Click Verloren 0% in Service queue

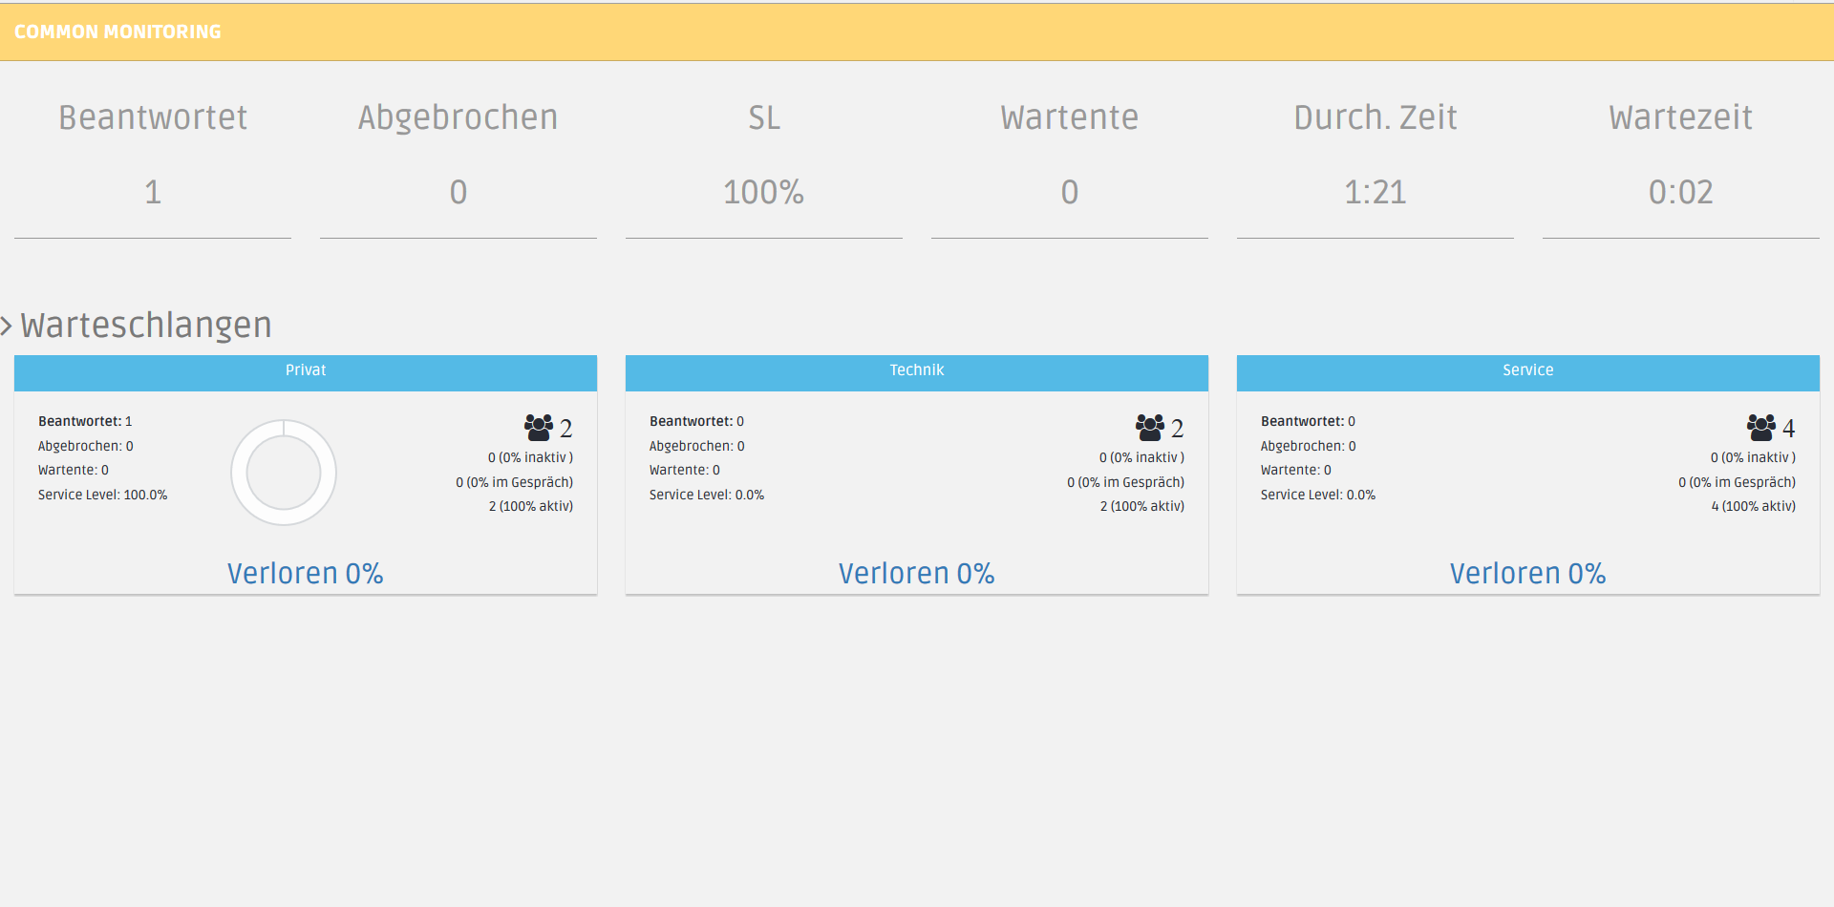point(1527,573)
